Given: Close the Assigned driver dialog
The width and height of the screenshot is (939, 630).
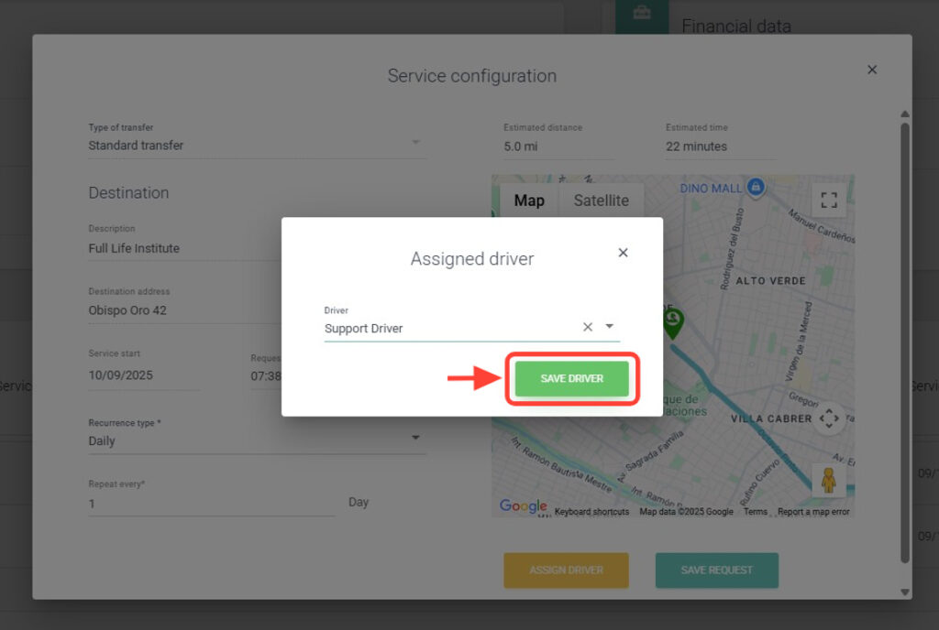Looking at the screenshot, I should [x=623, y=253].
